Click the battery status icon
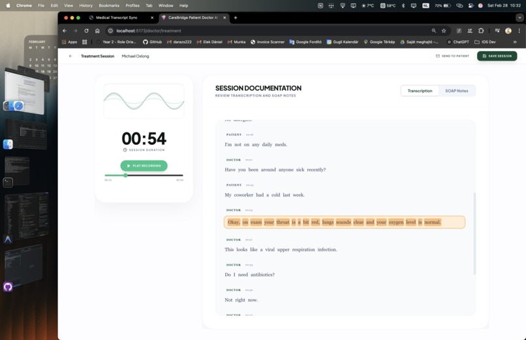This screenshot has height=340, width=526. point(442,5)
